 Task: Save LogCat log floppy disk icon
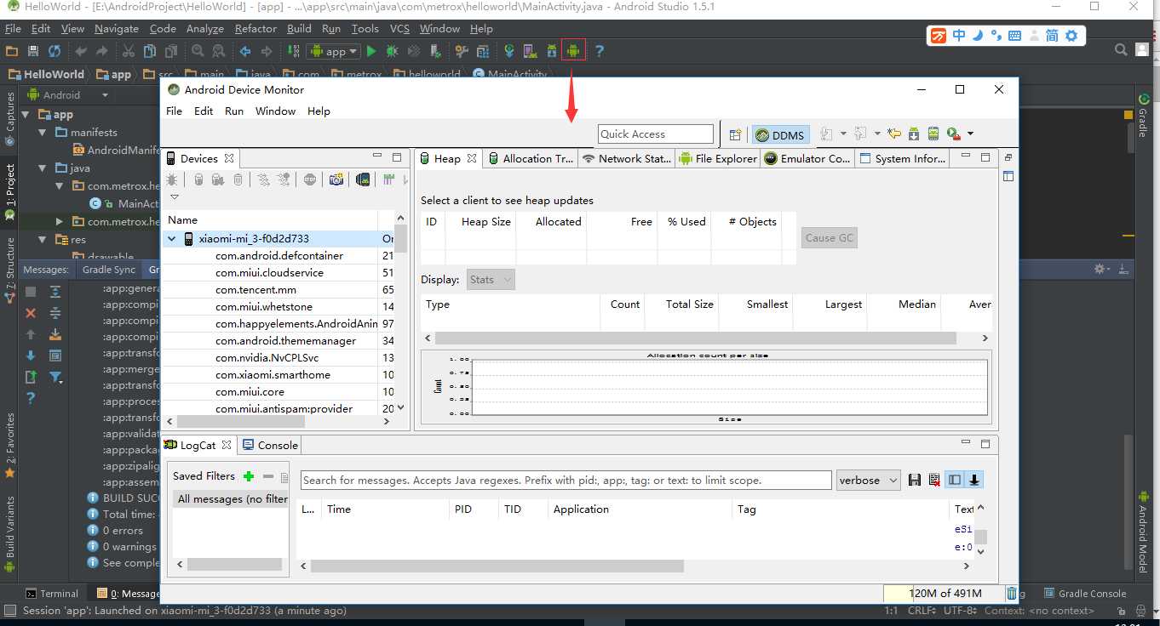click(x=915, y=480)
